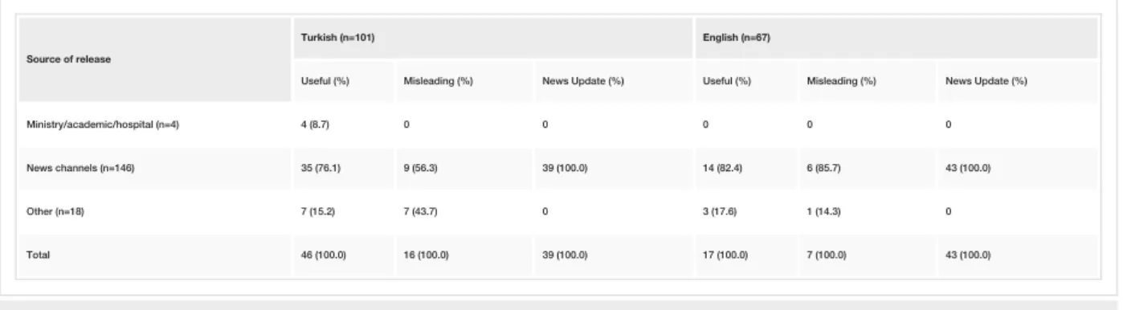Click the cell showing 14 (82.4)

coord(745,168)
